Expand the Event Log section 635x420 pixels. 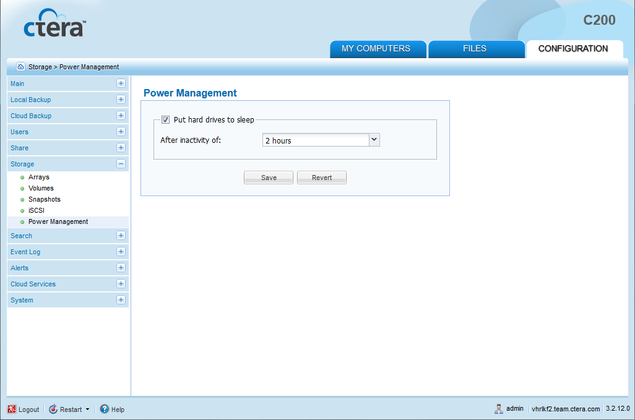point(121,252)
